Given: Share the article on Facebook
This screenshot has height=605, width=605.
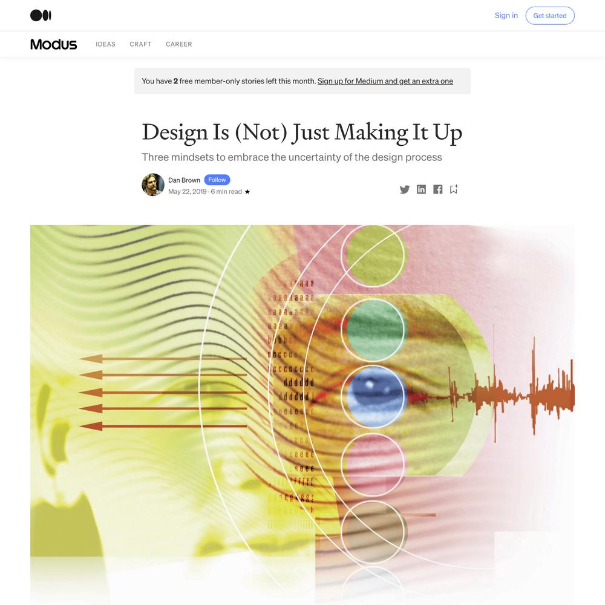Looking at the screenshot, I should [x=437, y=189].
